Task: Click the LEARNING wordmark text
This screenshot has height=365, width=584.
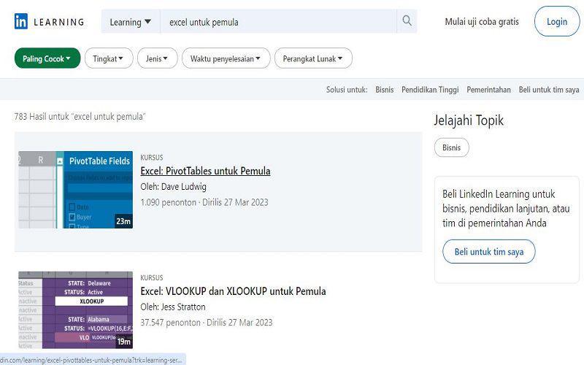Action: (59, 22)
